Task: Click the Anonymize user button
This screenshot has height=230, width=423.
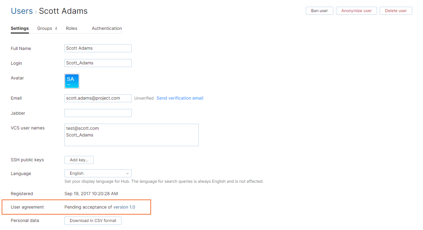Action: coord(356,10)
